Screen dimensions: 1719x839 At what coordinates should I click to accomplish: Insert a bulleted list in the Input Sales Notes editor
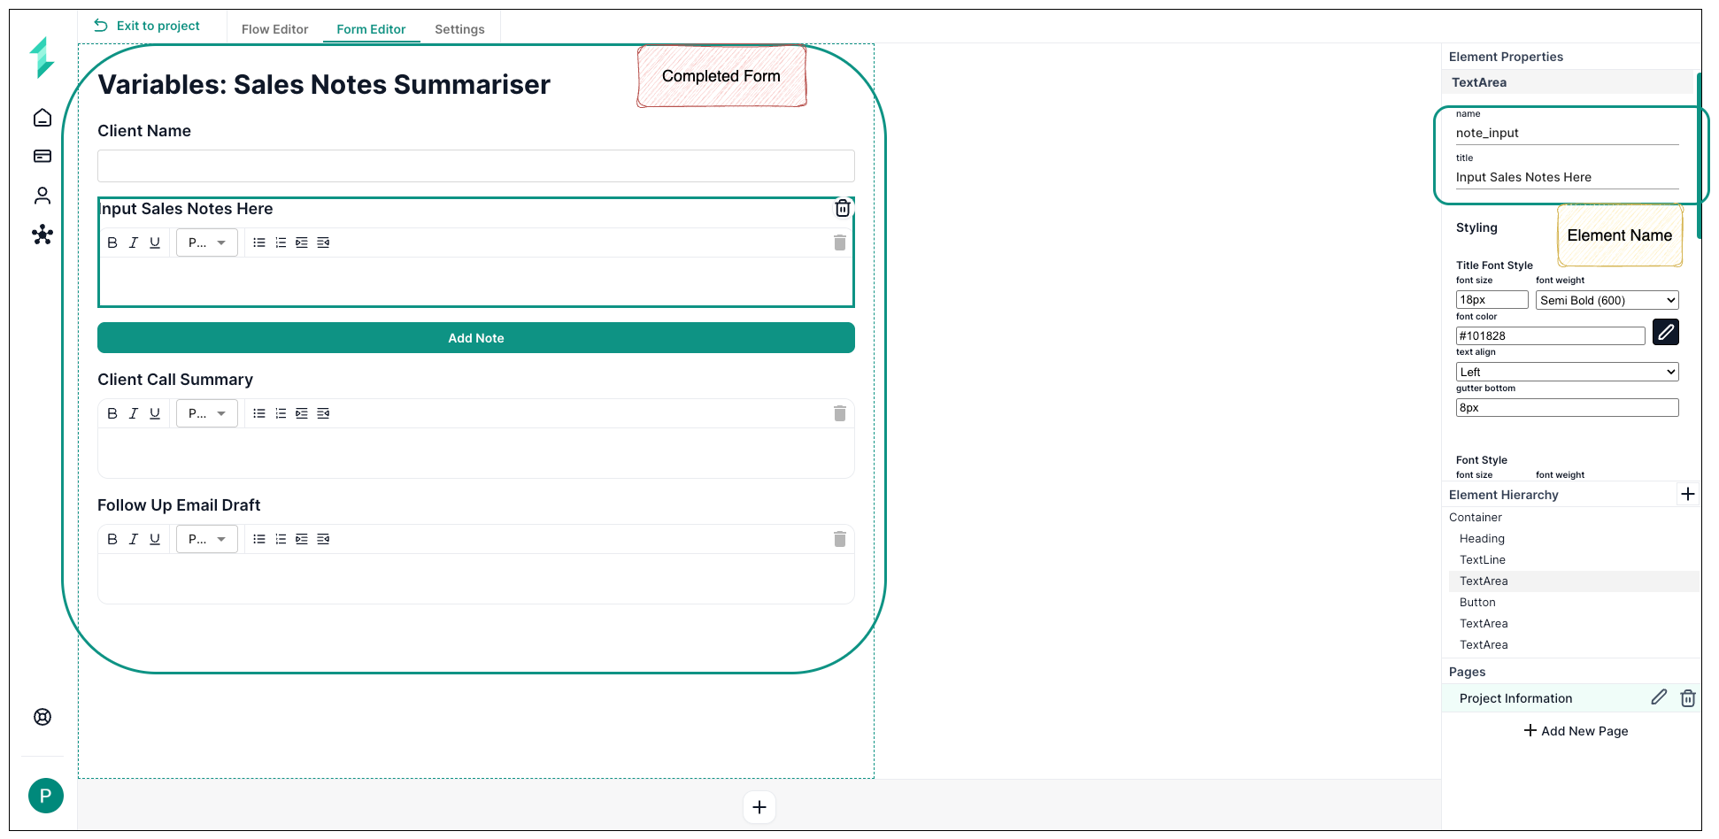259,242
